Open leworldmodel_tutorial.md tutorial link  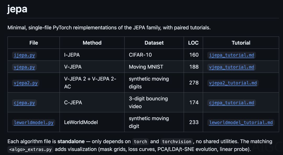pos(241,122)
